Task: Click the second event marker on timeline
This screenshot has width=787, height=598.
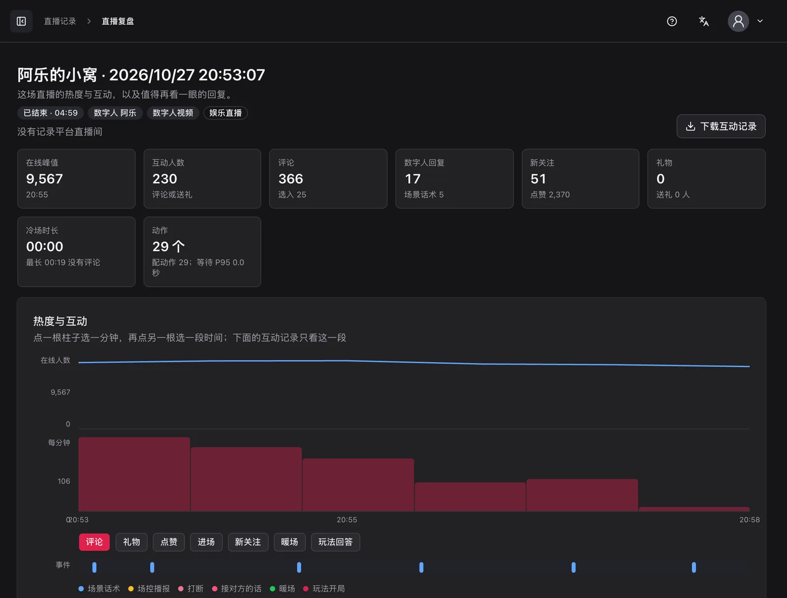Action: coord(152,567)
